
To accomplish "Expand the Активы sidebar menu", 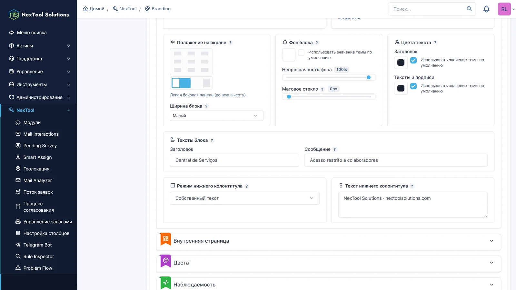I will pyautogui.click(x=39, y=46).
